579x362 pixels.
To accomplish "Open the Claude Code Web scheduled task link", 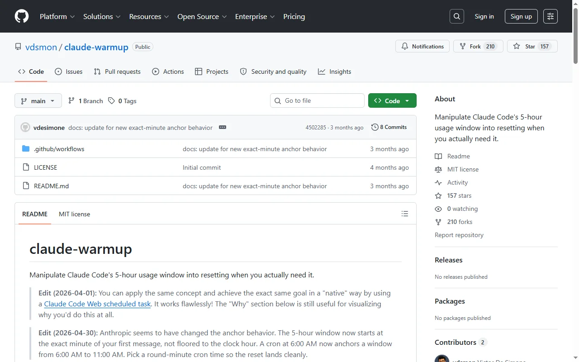I will 97,304.
